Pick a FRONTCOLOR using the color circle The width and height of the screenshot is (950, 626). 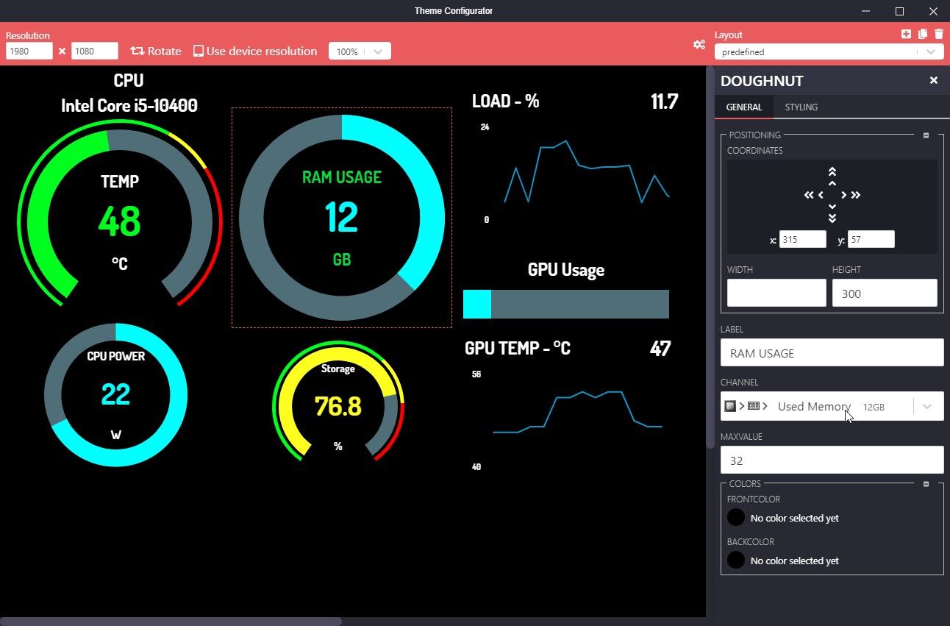(x=735, y=517)
